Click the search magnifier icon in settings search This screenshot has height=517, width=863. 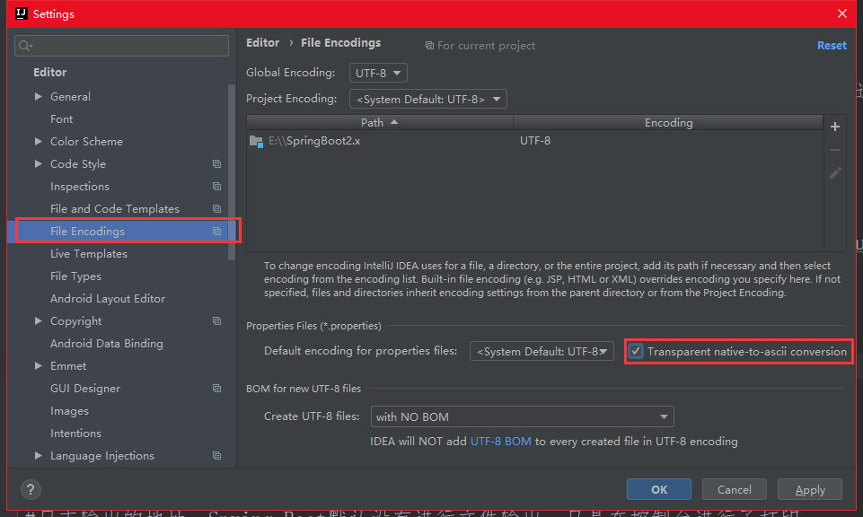25,46
